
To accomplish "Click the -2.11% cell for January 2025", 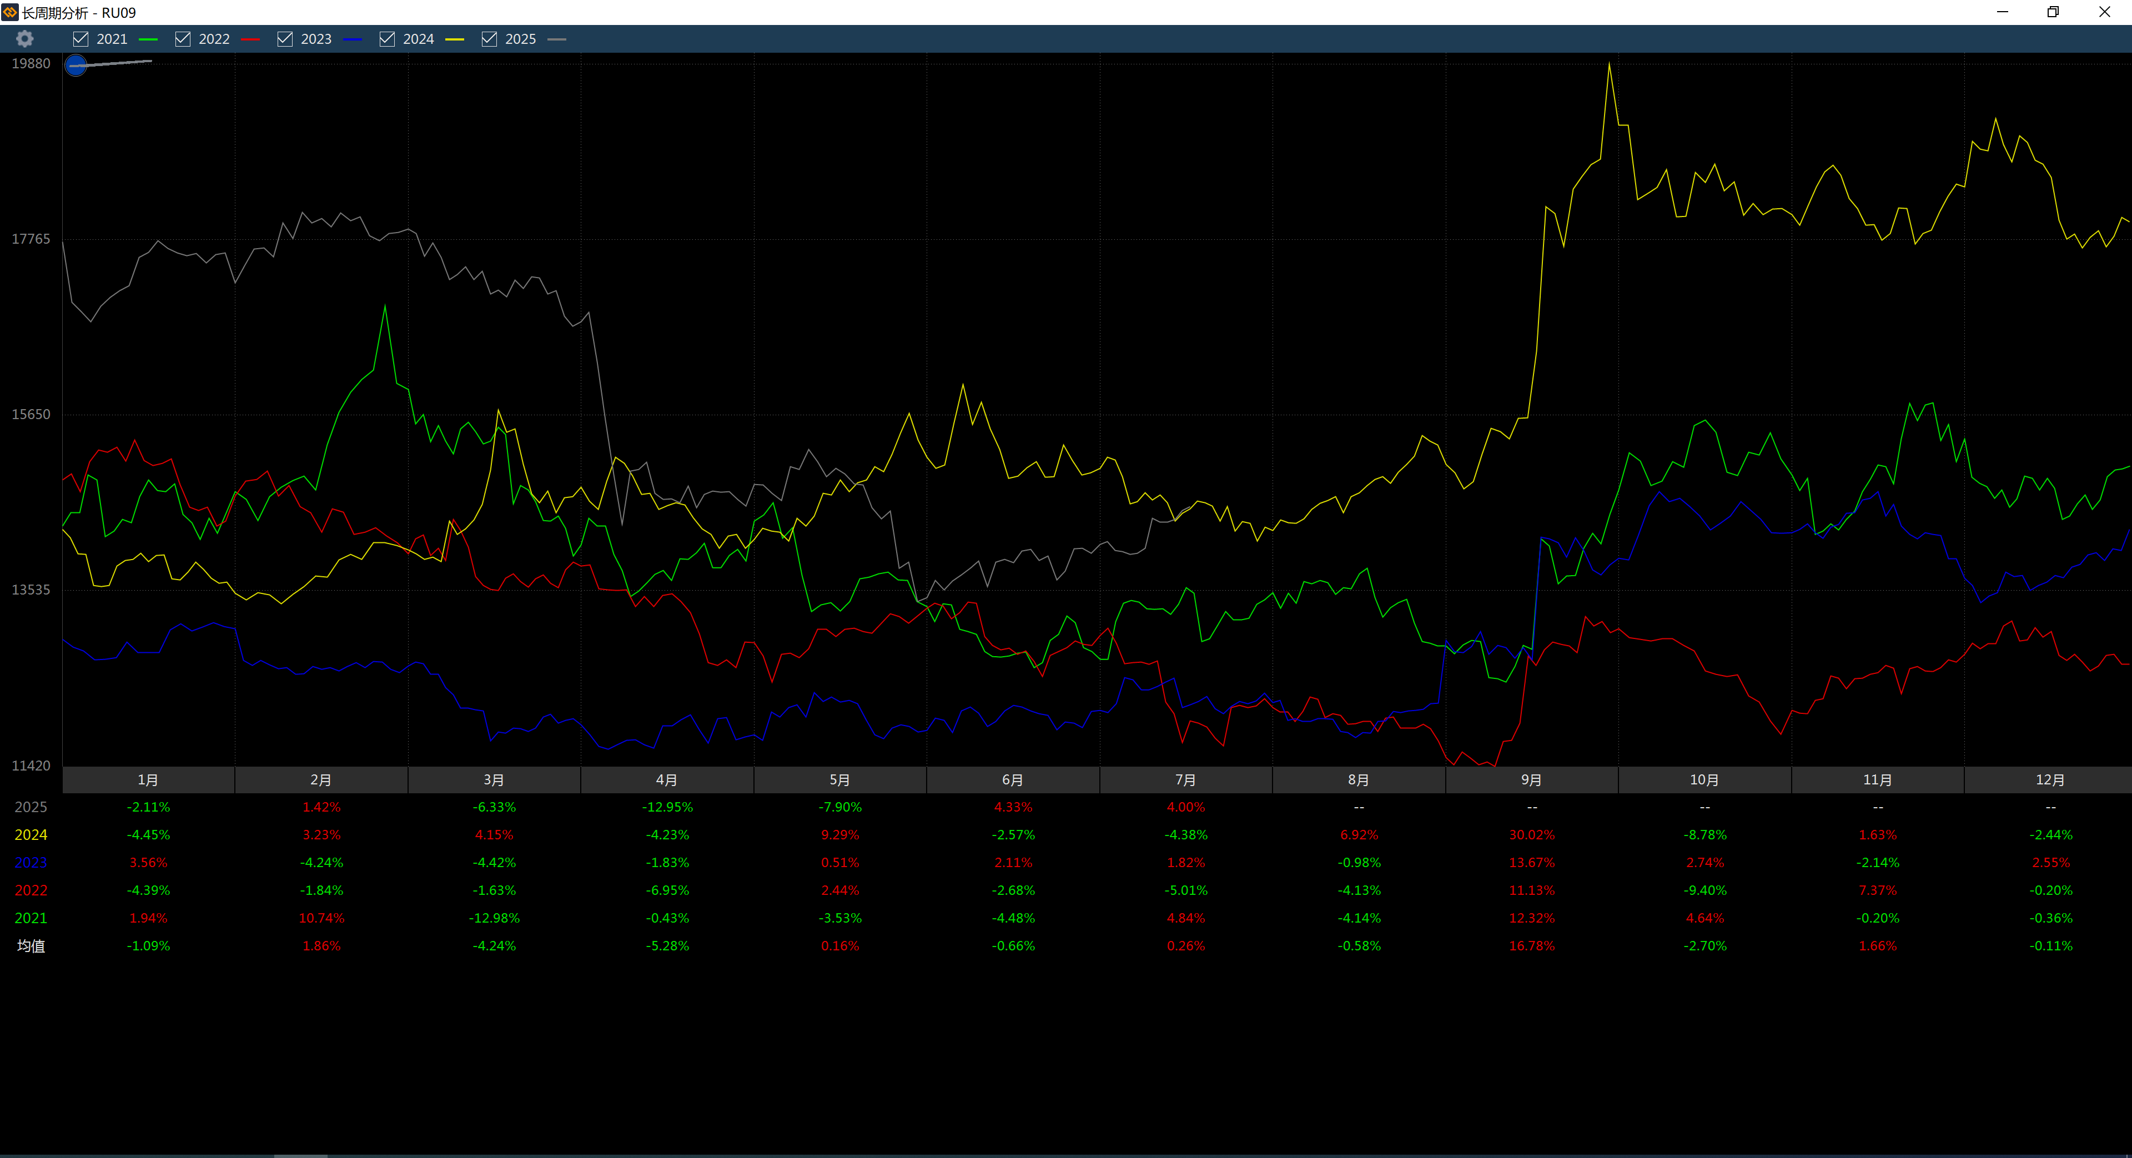I will click(148, 807).
